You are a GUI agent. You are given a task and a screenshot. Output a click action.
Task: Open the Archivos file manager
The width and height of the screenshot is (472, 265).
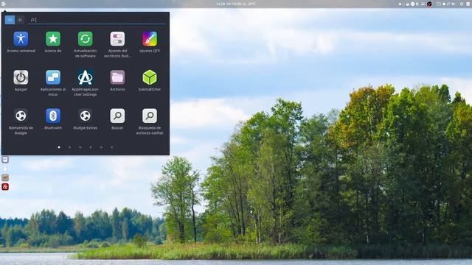(117, 80)
